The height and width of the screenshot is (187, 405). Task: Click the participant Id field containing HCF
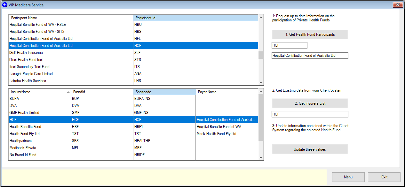(x=290, y=45)
